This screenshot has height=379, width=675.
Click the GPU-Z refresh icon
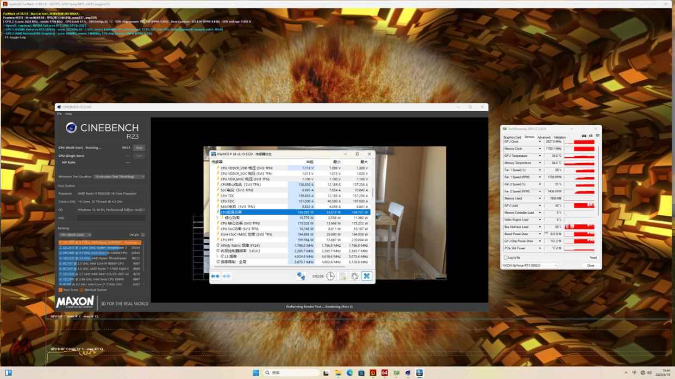[x=591, y=136]
